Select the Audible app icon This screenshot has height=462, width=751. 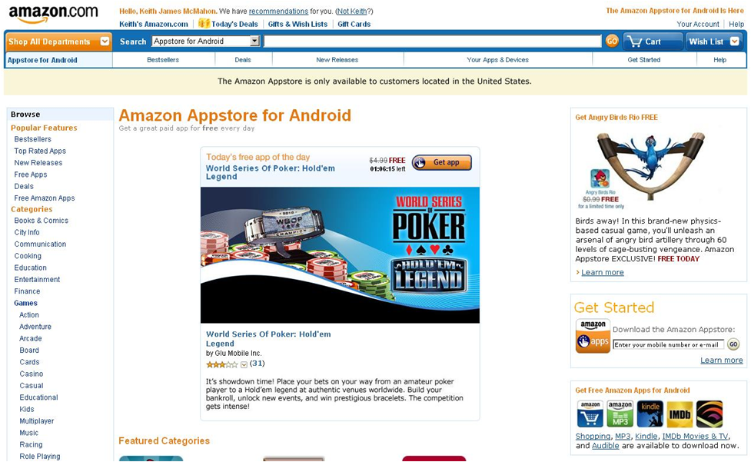pyautogui.click(x=709, y=414)
